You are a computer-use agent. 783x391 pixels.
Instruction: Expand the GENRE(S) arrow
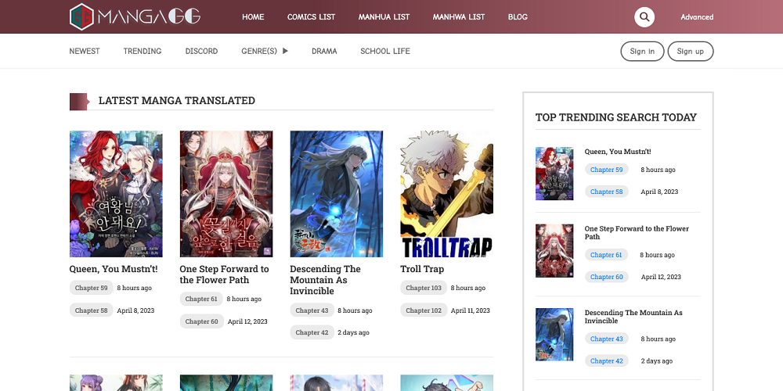point(285,51)
